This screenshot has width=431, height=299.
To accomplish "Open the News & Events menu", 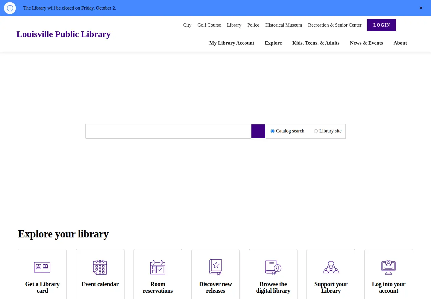I will pyautogui.click(x=366, y=43).
